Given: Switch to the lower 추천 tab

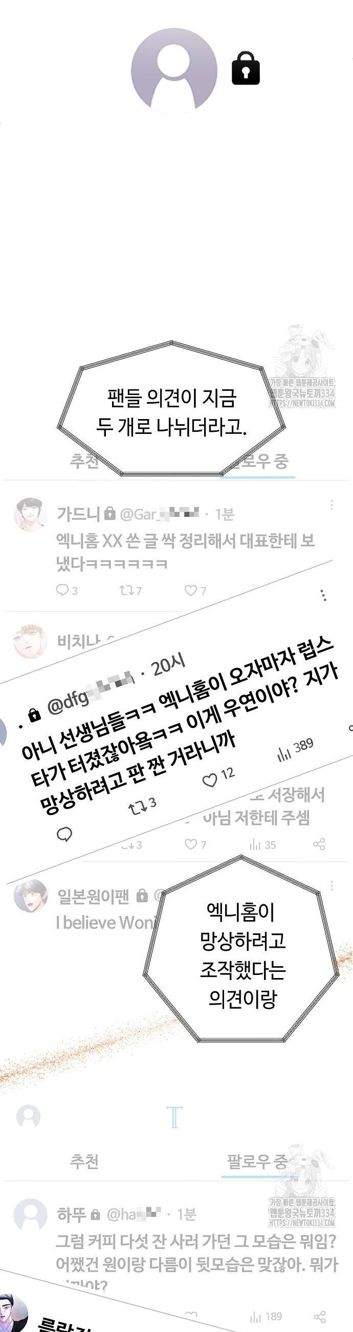Looking at the screenshot, I should click(84, 1161).
